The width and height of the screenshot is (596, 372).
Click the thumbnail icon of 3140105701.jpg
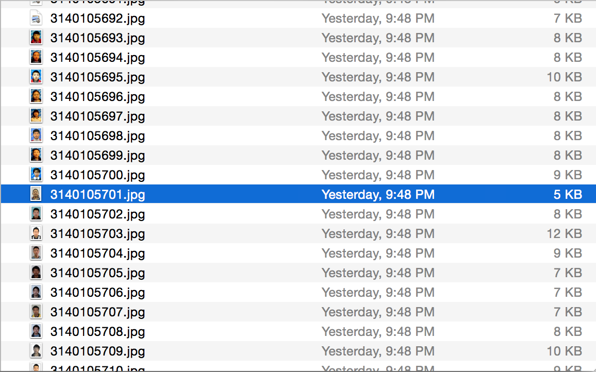[x=36, y=194]
